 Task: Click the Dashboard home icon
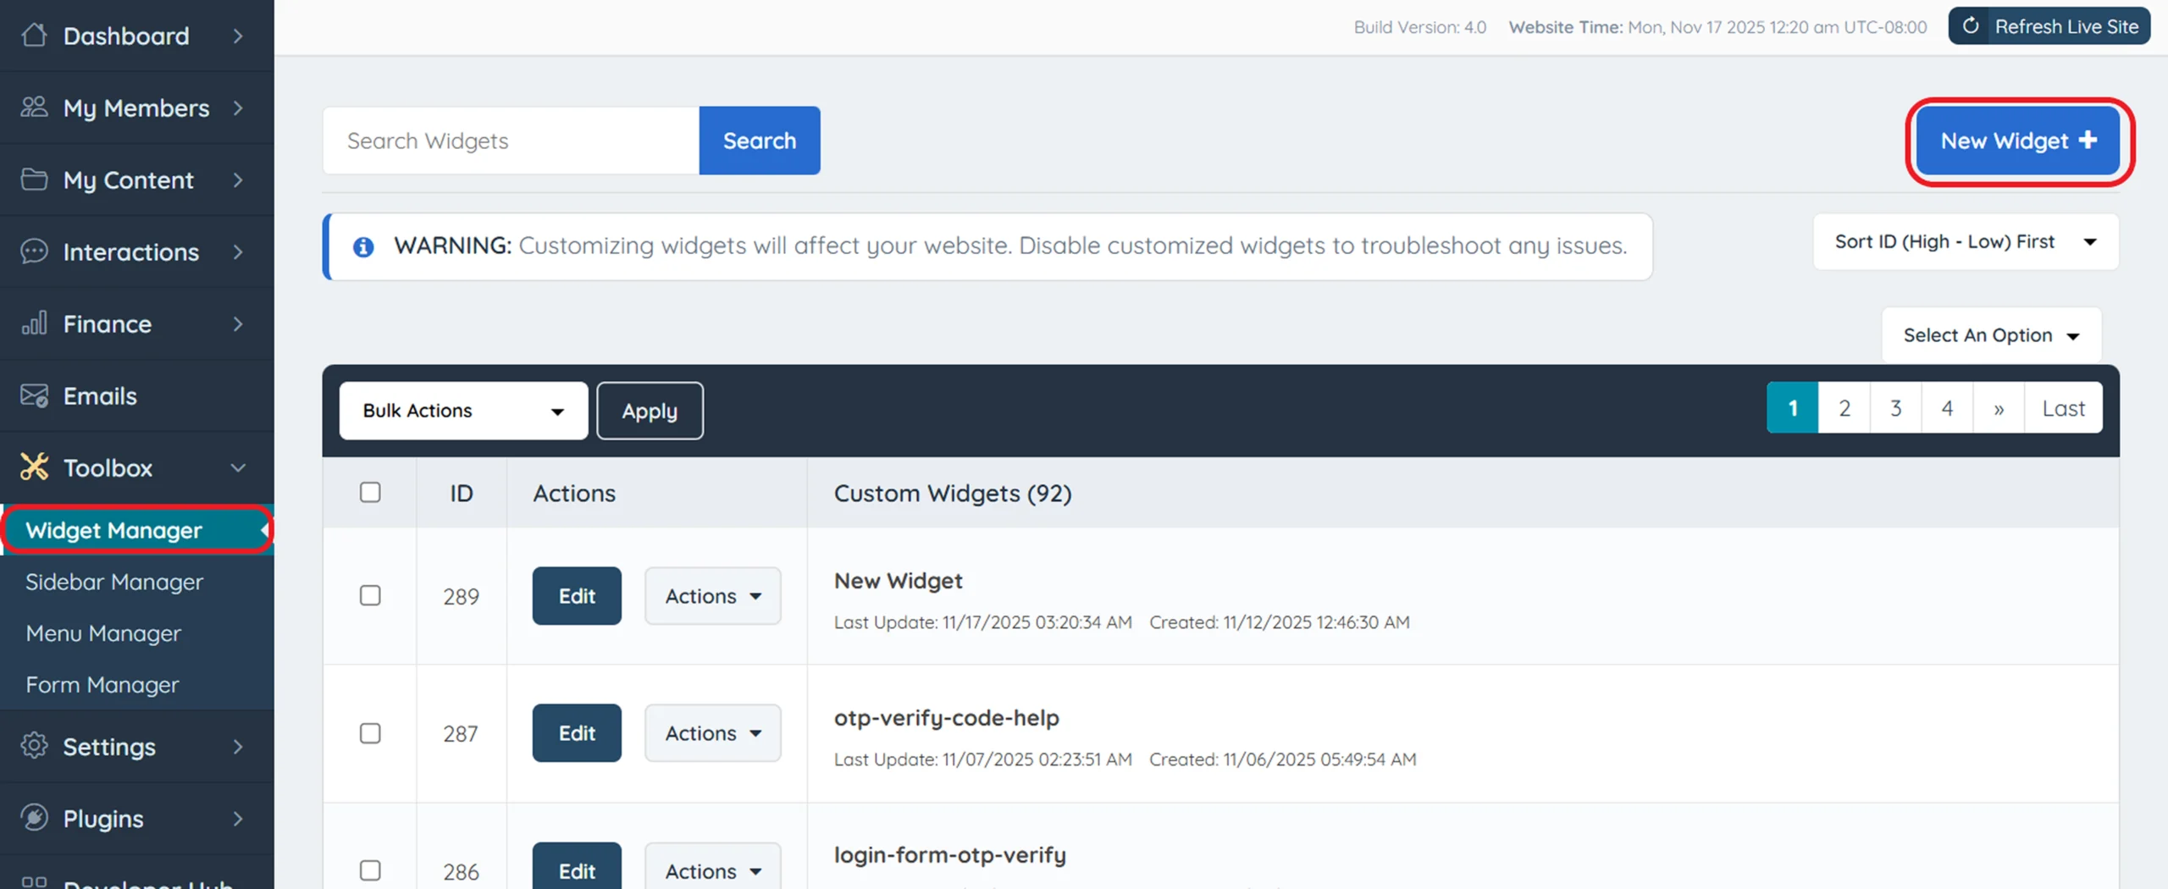tap(34, 36)
